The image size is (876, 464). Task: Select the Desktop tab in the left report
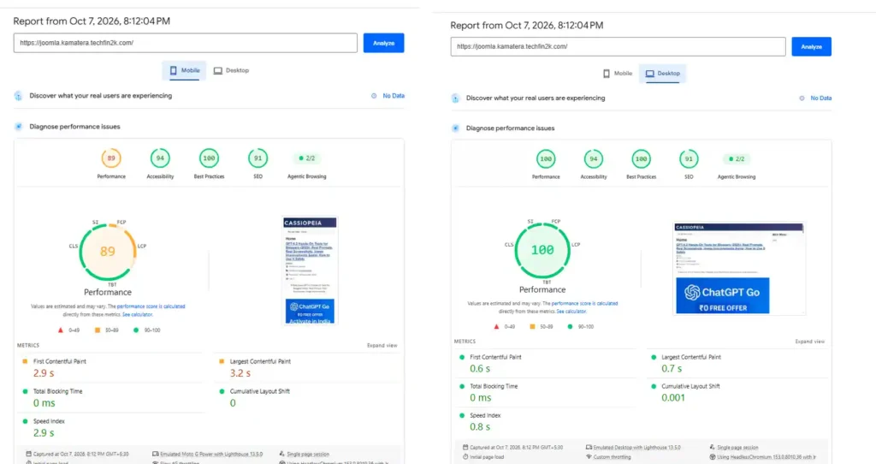click(x=231, y=70)
